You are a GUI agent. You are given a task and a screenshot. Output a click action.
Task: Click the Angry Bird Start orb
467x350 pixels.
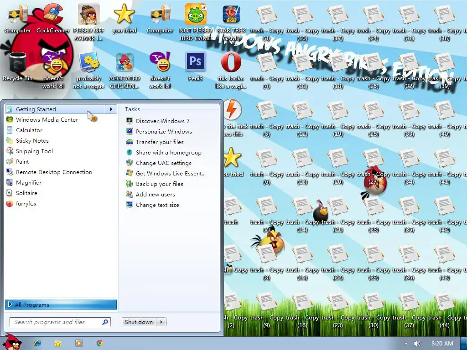12,343
